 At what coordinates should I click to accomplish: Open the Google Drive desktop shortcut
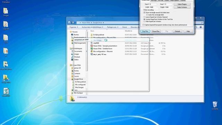click(x=6, y=79)
